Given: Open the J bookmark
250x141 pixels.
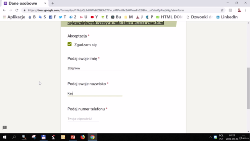Looking at the screenshot, I should [139, 17].
